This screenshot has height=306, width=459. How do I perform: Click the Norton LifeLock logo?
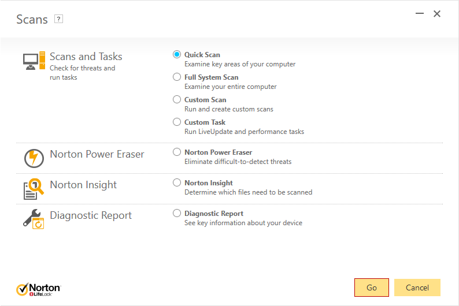coord(39,289)
